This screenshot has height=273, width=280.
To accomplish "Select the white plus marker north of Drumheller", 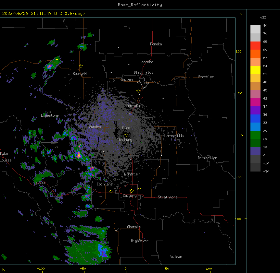I will pyautogui.click(x=199, y=122).
